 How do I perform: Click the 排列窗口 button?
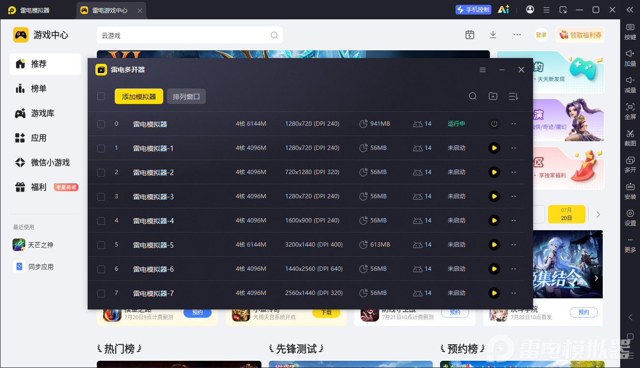coord(186,96)
